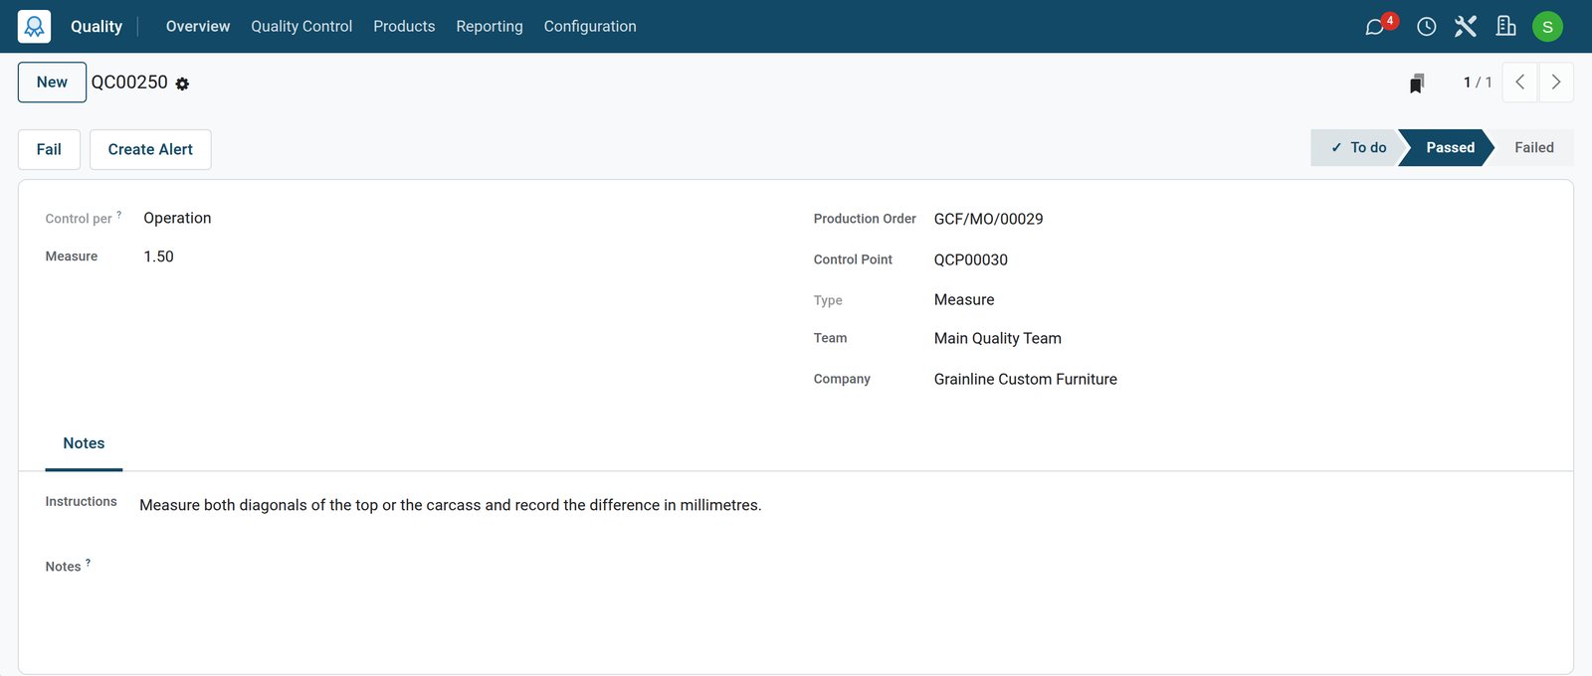The height and width of the screenshot is (676, 1592).
Task: Open the Quality Control menu
Action: (x=301, y=26)
